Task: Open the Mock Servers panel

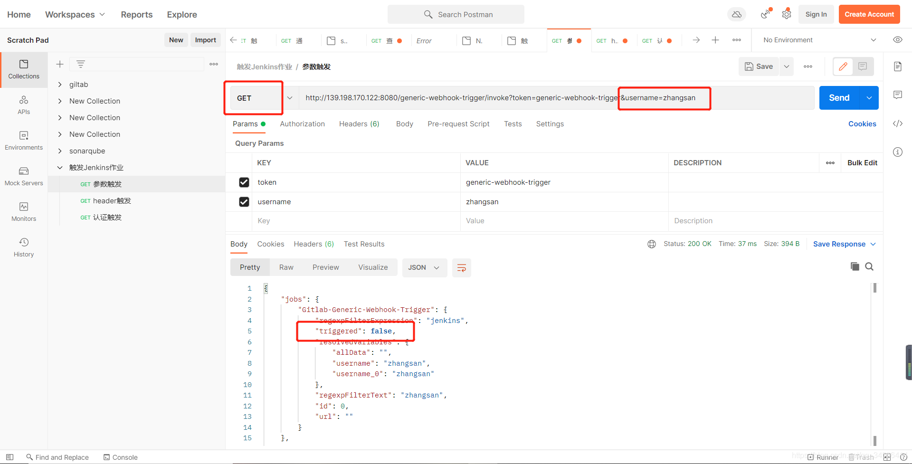Action: point(24,176)
